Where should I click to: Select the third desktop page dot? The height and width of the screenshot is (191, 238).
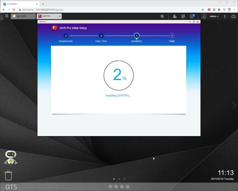click(x=124, y=179)
